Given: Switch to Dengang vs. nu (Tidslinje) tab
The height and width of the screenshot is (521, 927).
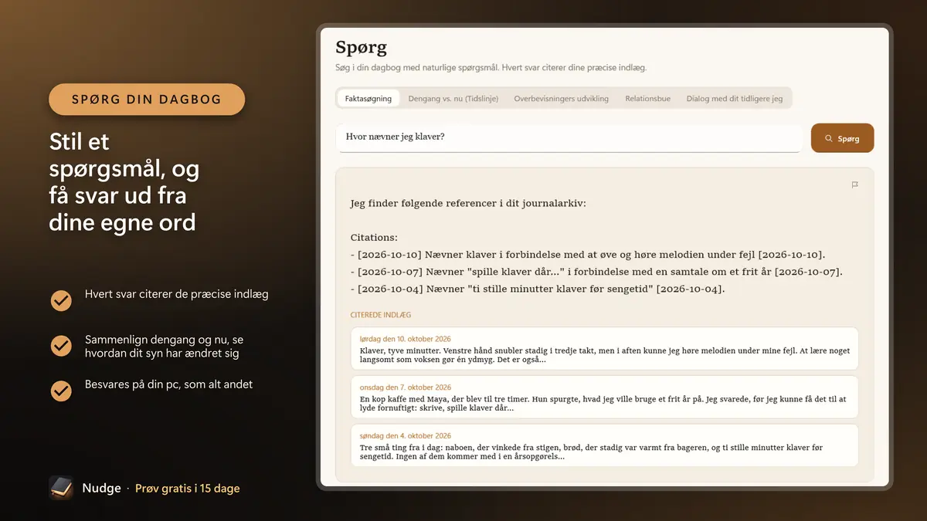Looking at the screenshot, I should 453,99.
